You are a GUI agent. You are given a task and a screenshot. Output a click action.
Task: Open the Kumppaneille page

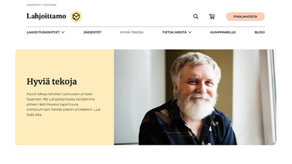[x=223, y=32]
